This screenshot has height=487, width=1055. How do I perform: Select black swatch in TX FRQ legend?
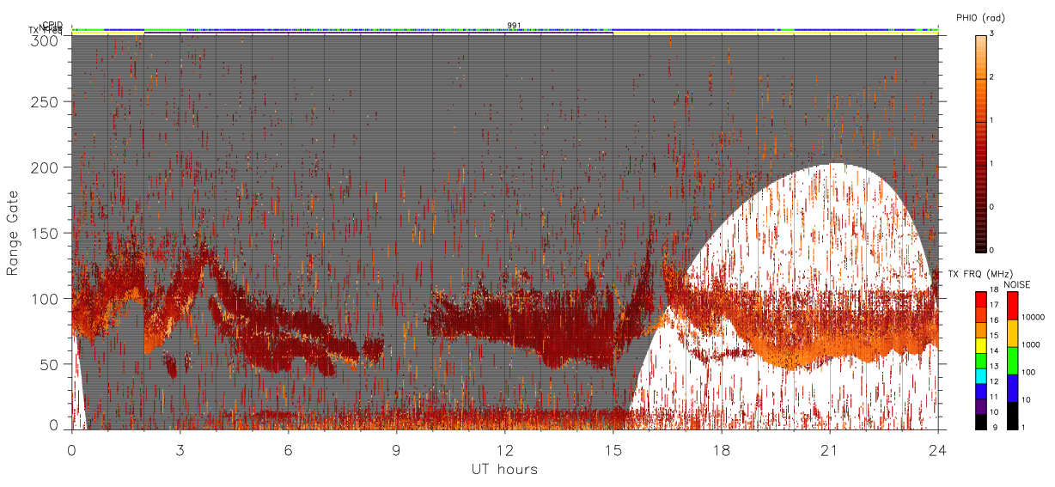(979, 421)
